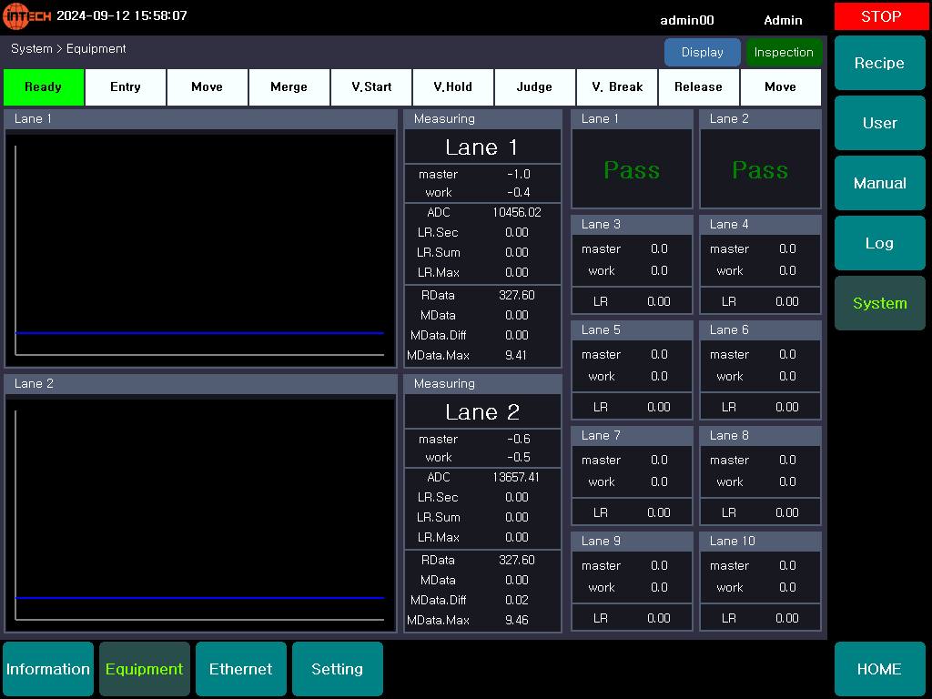
Task: Open the Information tab
Action: coord(48,669)
